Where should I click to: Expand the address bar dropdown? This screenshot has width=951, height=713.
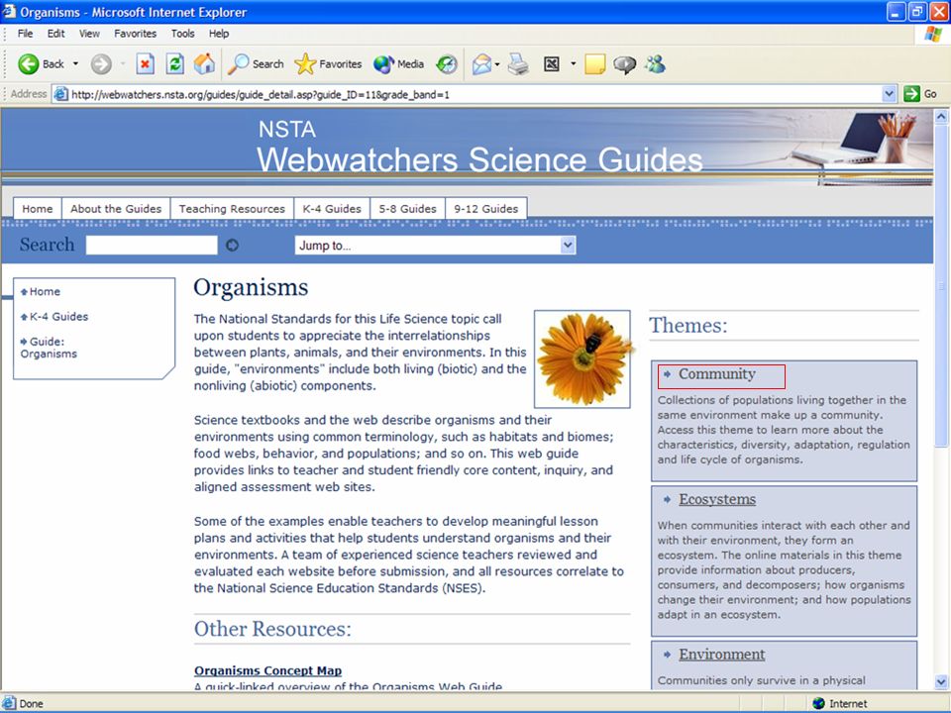889,94
